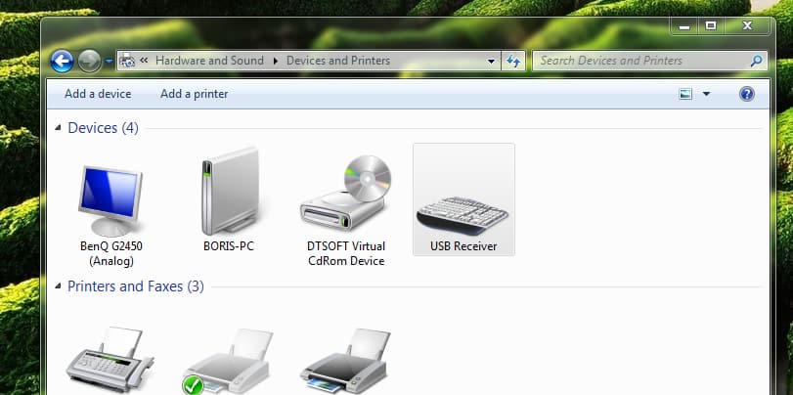The height and width of the screenshot is (395, 793).
Task: Collapse the Devices (4) group
Action: (59, 128)
